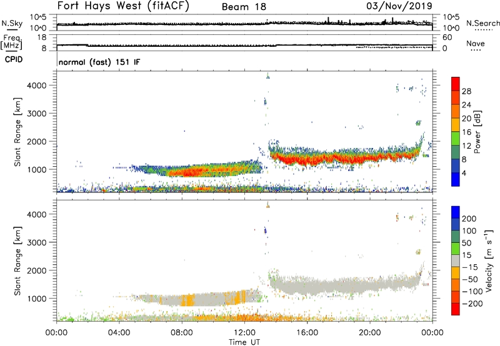This screenshot has height=346, width=500.
Task: Select the "Beam 18" label
Action: point(244,7)
